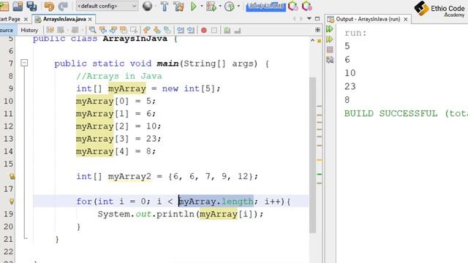Stop the build in Output panel
This screenshot has height=263, width=468.
tap(330, 50)
